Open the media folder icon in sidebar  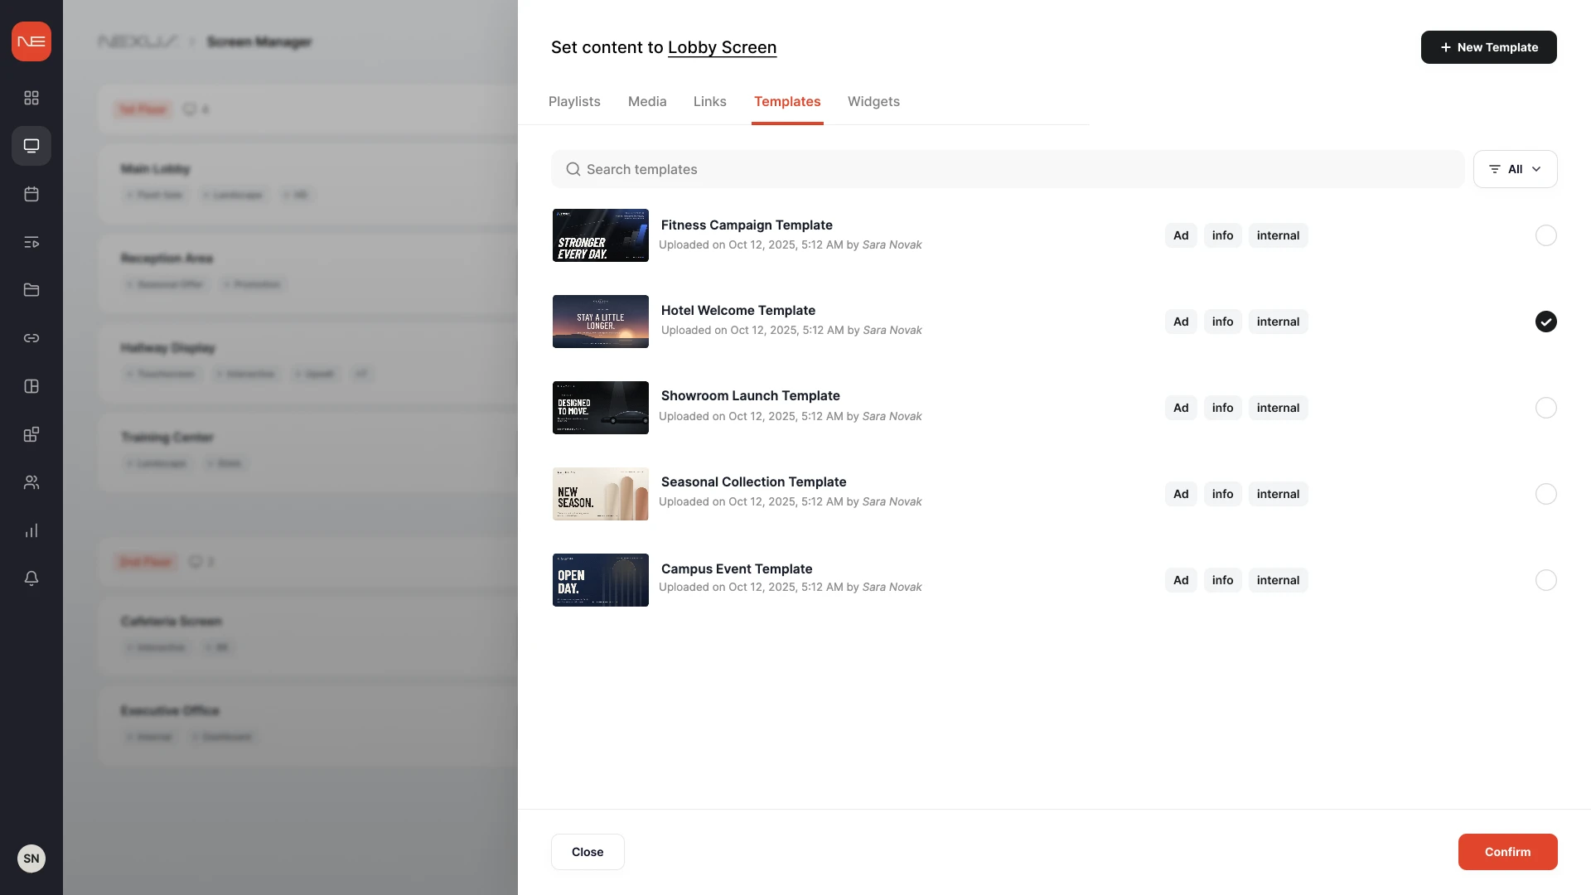pyautogui.click(x=31, y=290)
